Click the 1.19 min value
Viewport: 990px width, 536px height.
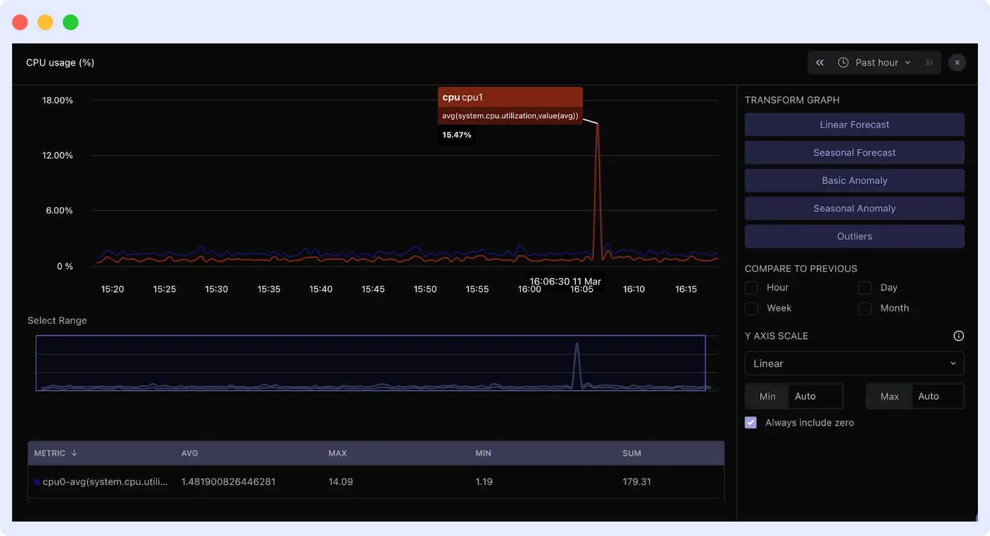pyautogui.click(x=484, y=482)
